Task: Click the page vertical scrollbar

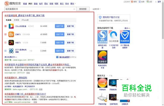Action: (x=163, y=21)
